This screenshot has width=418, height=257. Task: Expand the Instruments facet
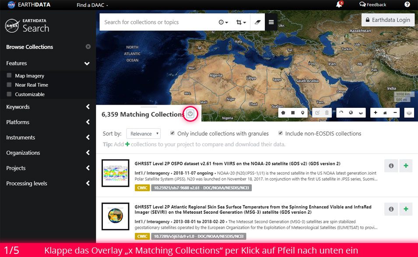pos(48,137)
